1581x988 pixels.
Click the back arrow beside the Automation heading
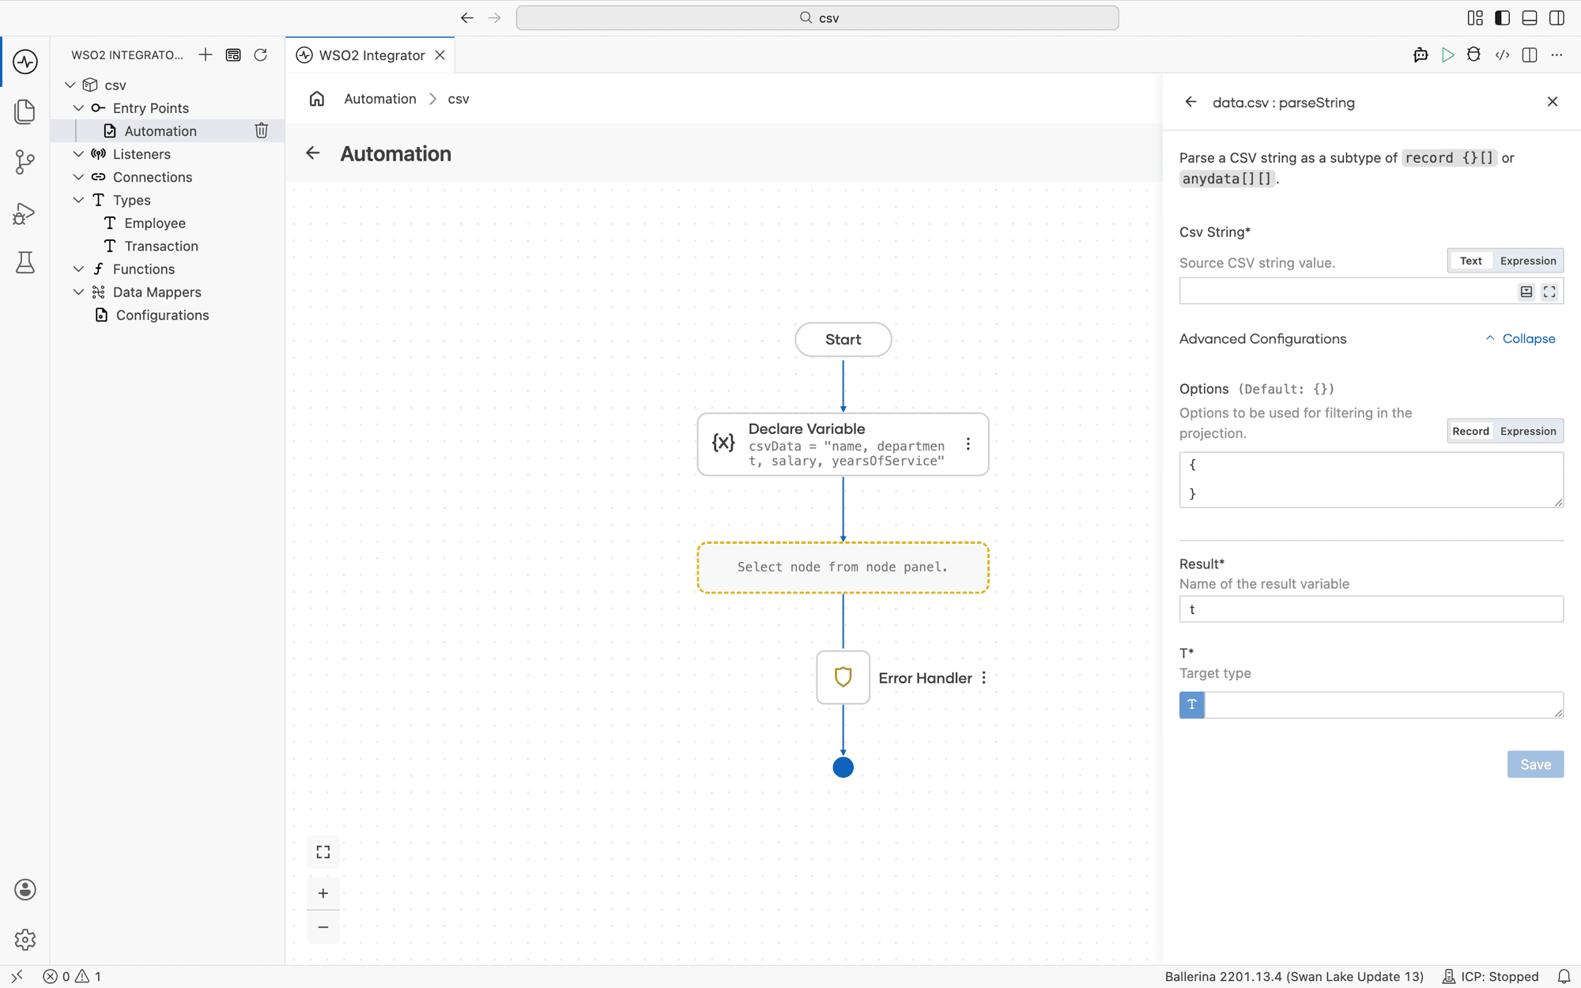tap(313, 153)
